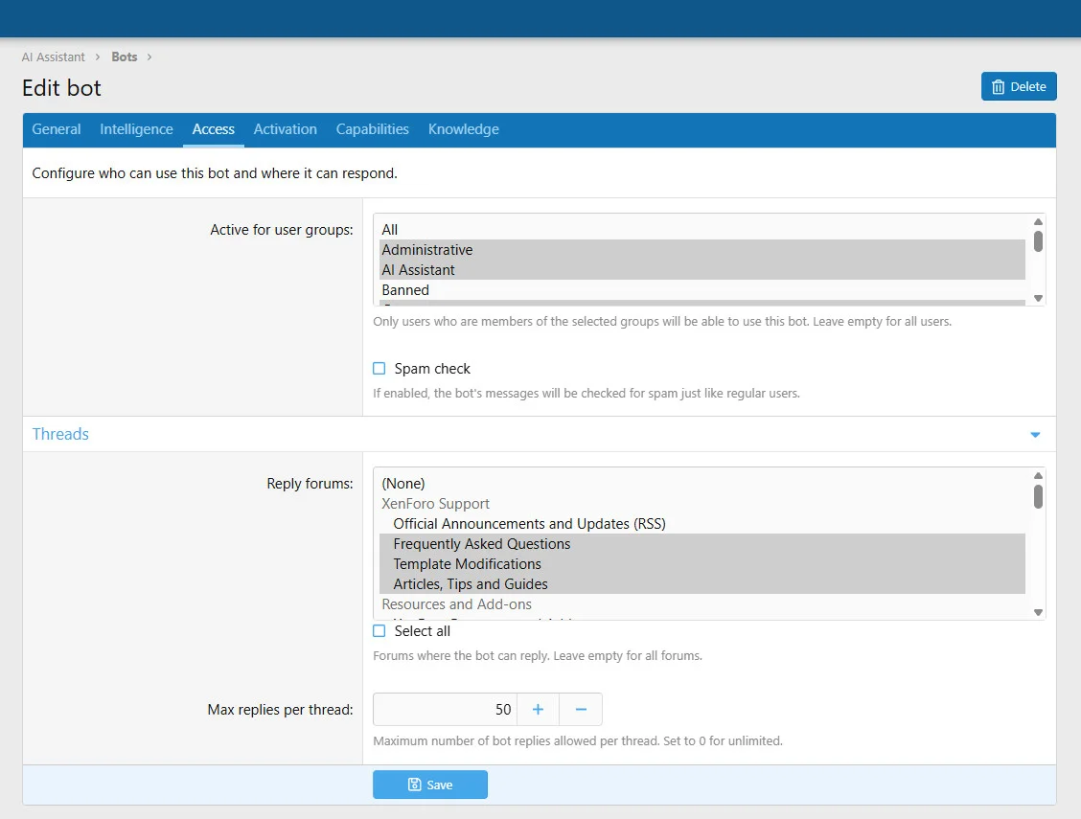Screen dimensions: 1081x819
Task: Navigate to Bots breadcrumb link
Action: coord(125,57)
